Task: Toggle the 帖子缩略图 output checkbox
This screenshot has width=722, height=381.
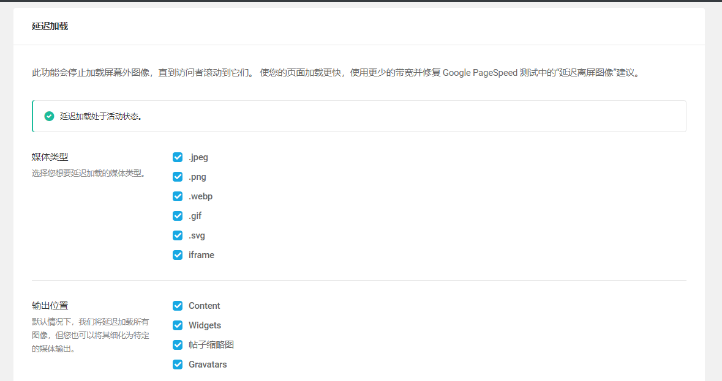Action: point(177,345)
